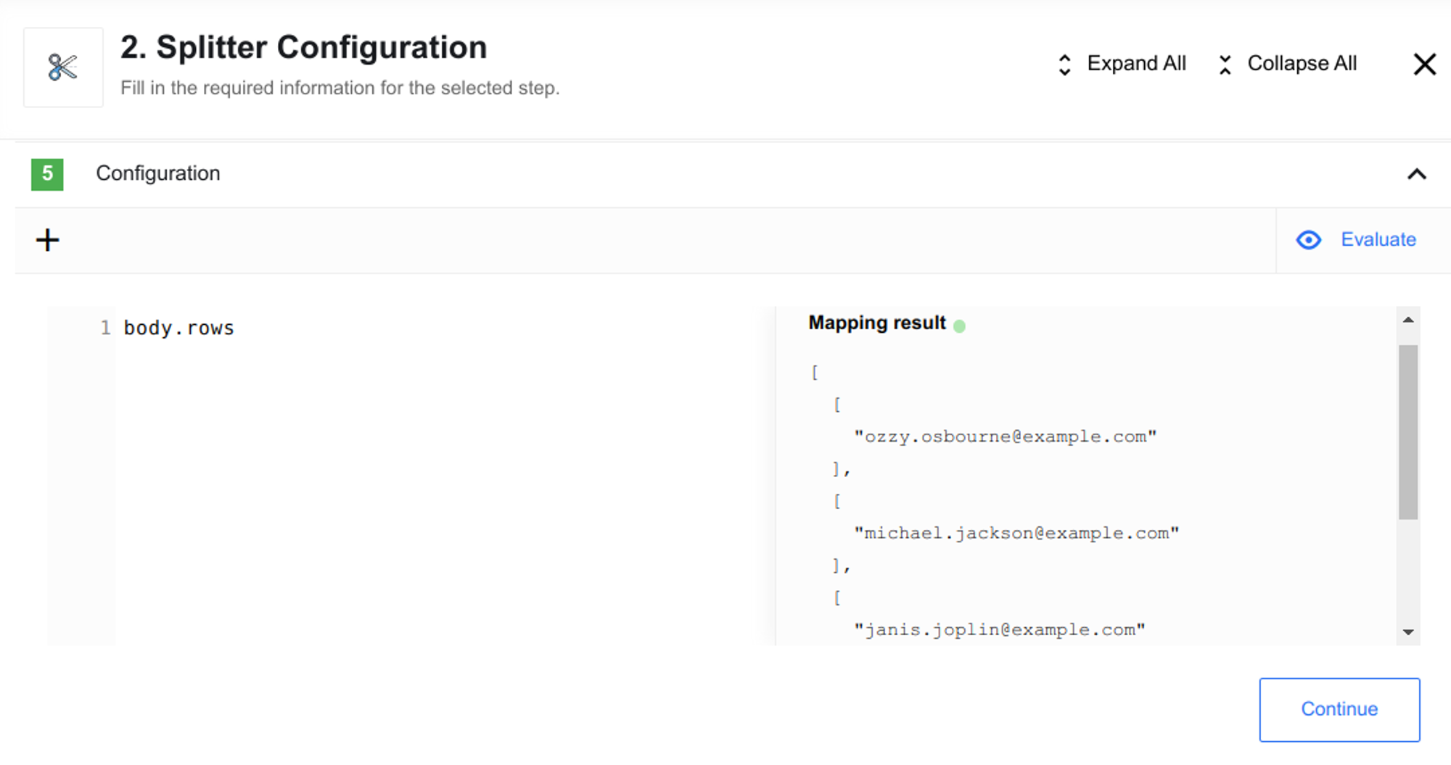
Task: Click the Mapping result scrollbar thumb
Action: (1408, 432)
